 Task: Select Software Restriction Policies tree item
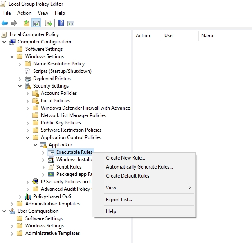point(71,130)
